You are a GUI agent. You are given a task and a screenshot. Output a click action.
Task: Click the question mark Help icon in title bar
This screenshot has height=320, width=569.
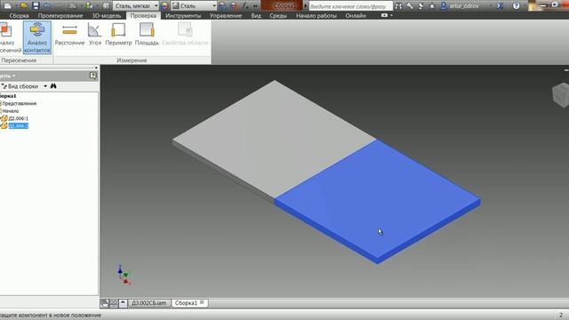pyautogui.click(x=516, y=6)
